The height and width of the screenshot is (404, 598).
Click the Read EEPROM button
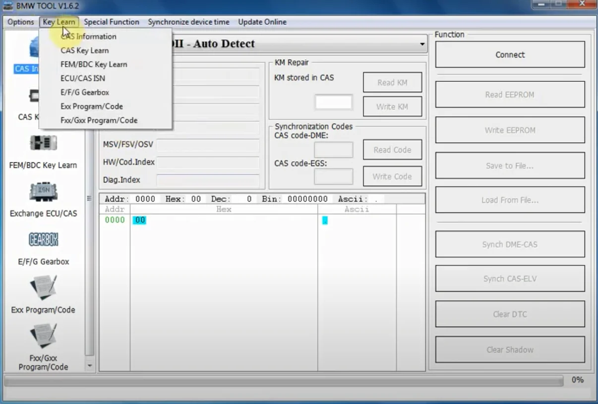click(510, 94)
